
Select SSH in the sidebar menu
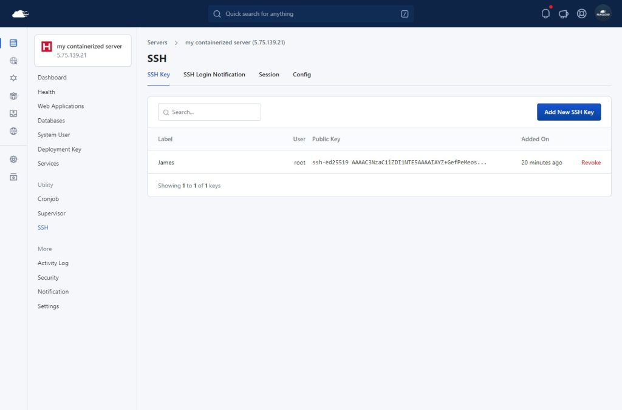click(x=43, y=227)
